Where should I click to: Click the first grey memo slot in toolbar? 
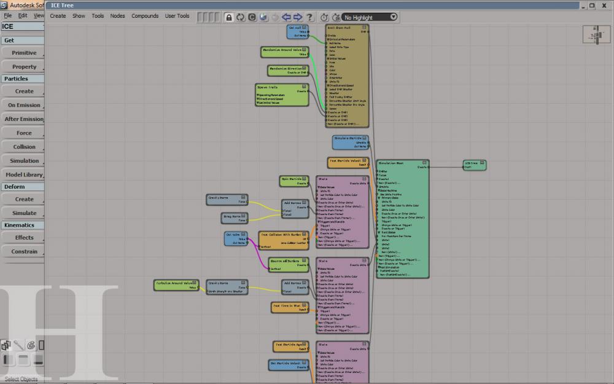tap(200, 17)
